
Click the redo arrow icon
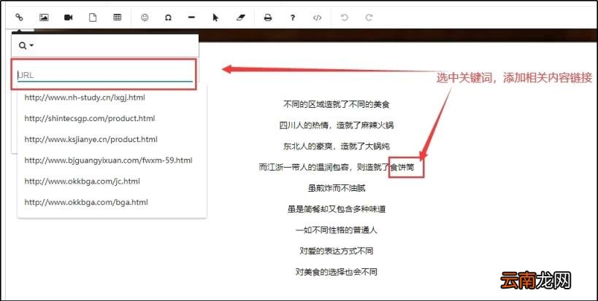(x=369, y=17)
